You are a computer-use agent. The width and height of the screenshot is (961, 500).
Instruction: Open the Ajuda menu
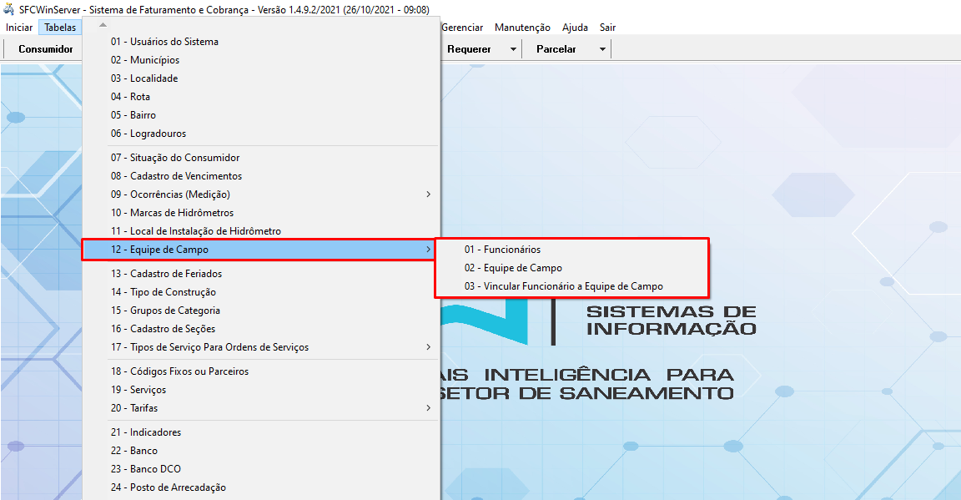(575, 27)
